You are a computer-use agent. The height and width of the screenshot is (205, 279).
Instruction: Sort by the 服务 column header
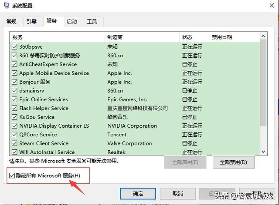(x=57, y=37)
